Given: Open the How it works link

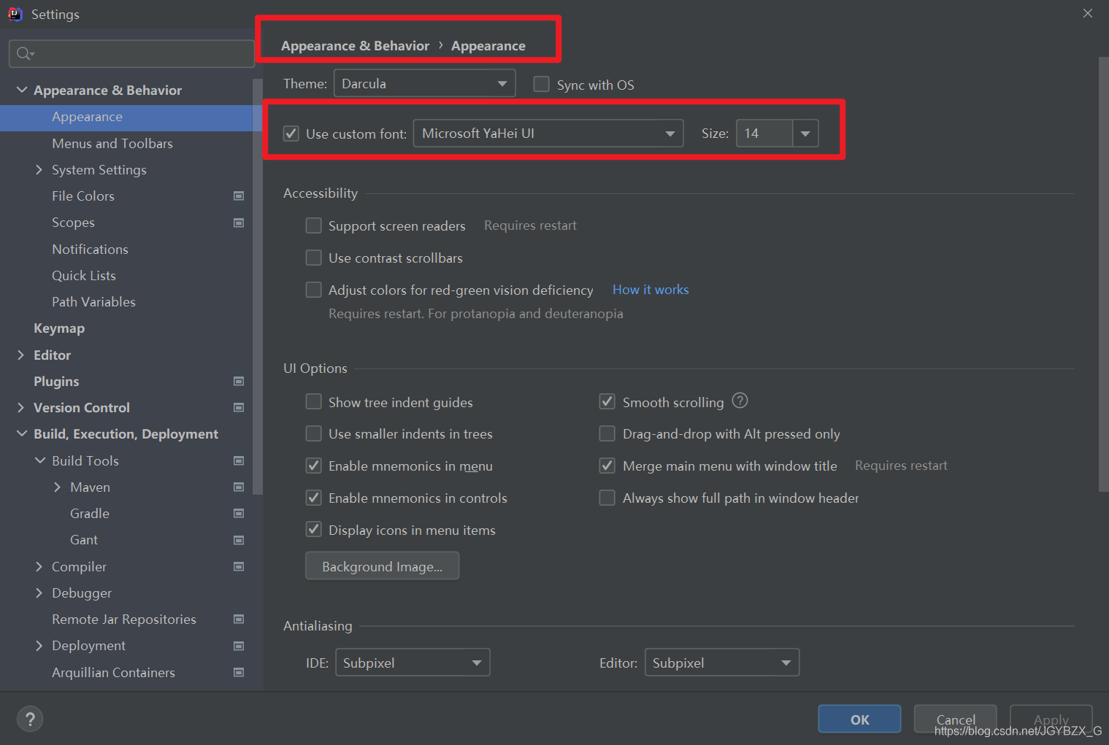Looking at the screenshot, I should tap(651, 290).
